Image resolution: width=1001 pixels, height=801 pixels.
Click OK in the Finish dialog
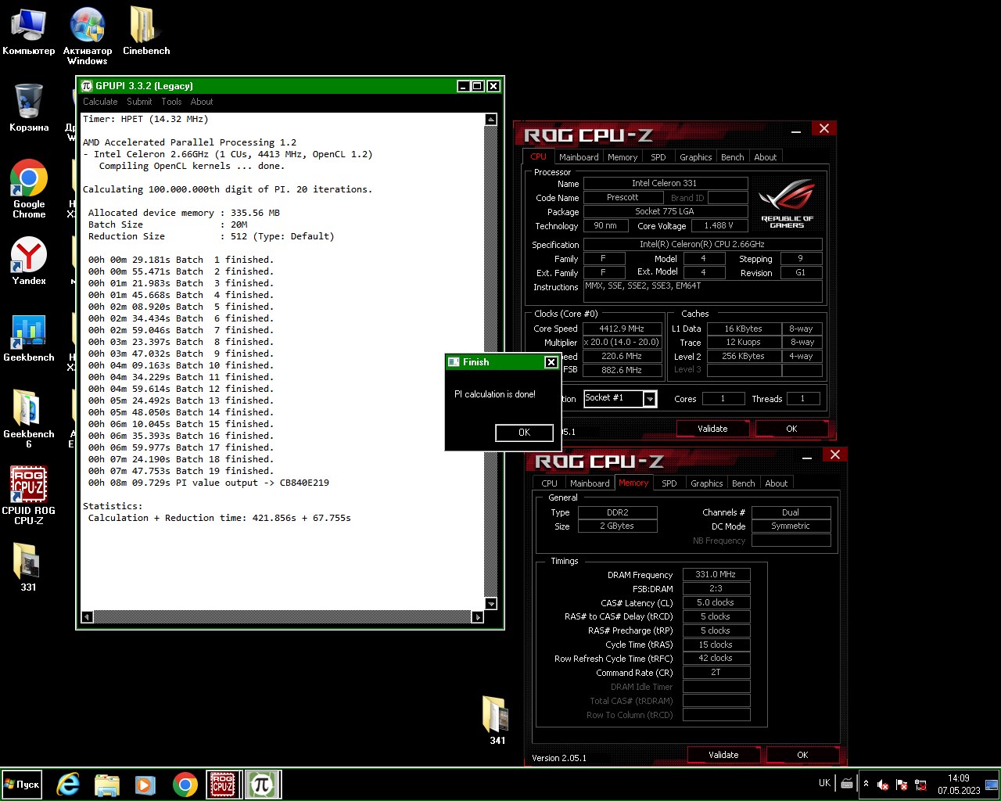tap(524, 433)
